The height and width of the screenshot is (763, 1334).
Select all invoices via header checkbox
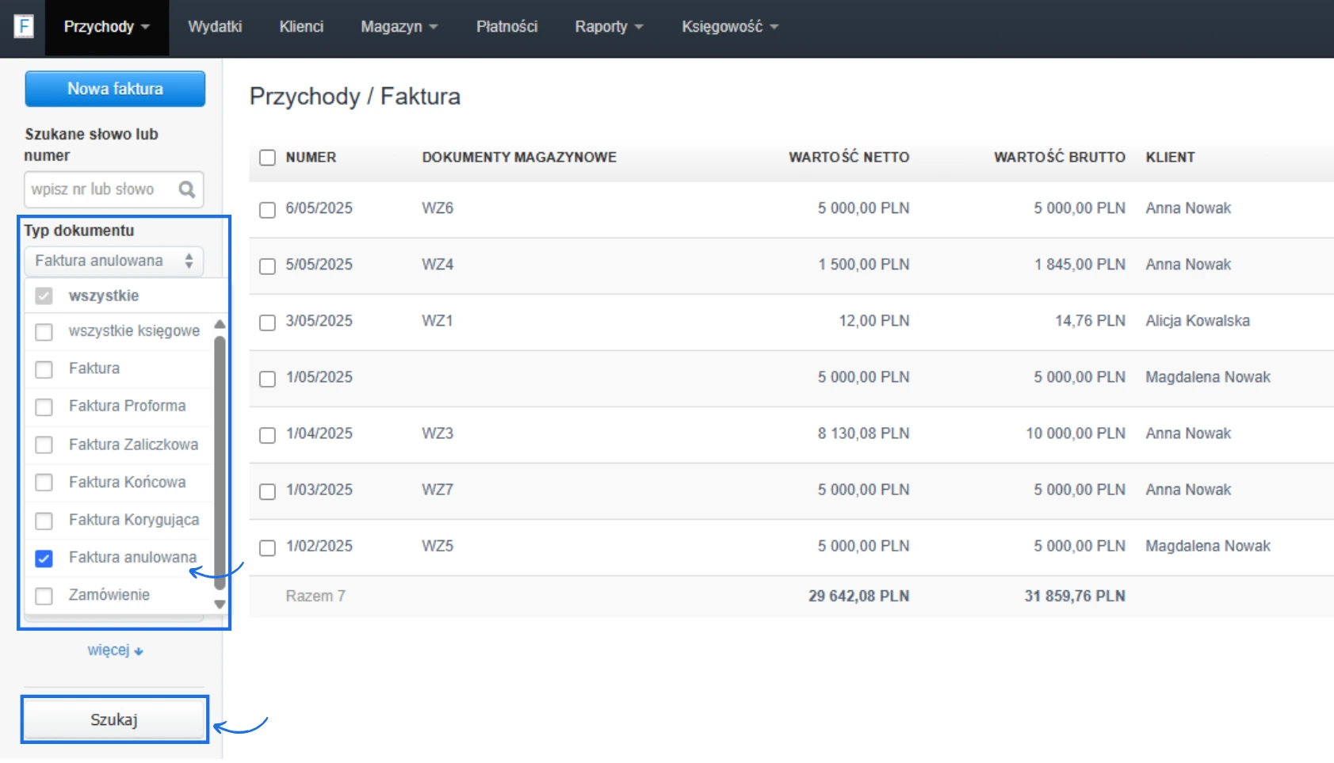268,158
